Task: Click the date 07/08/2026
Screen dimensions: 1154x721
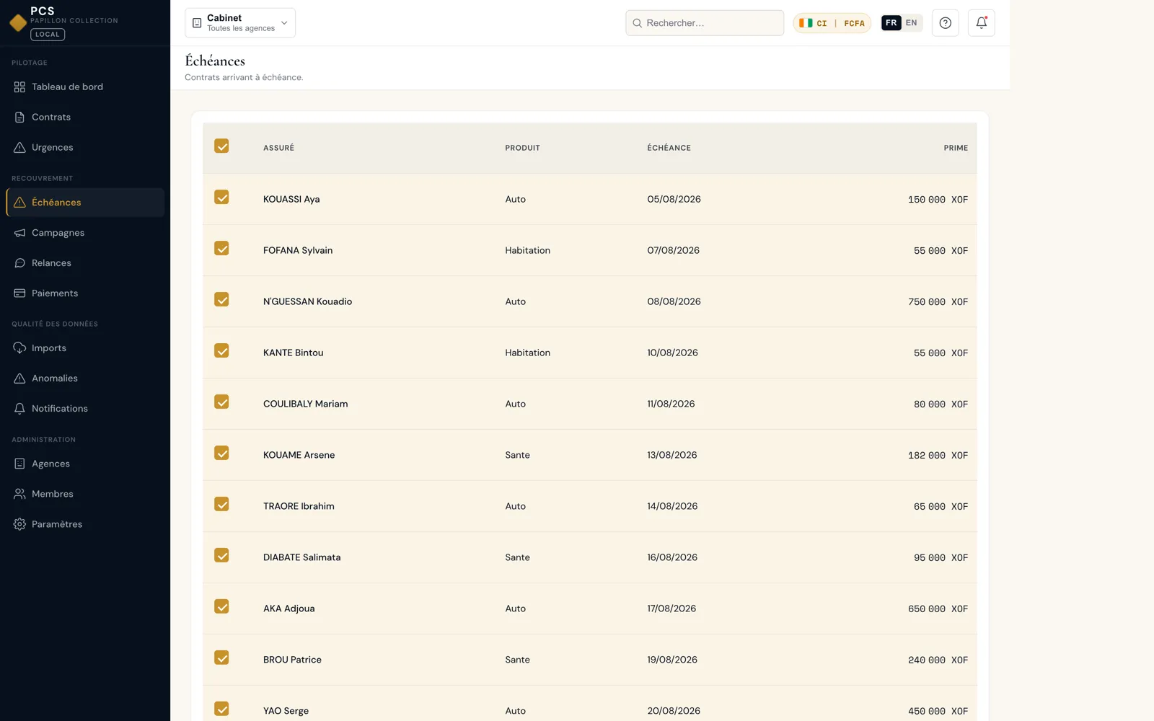Action: [673, 251]
